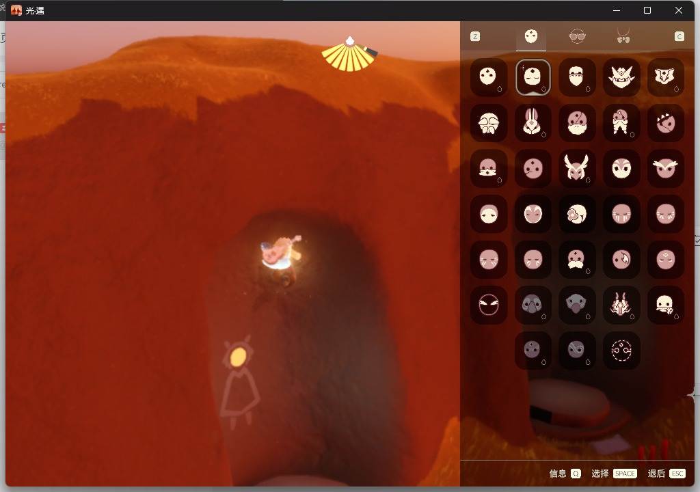Equip the white mask with flower
The height and width of the screenshot is (492, 700).
(x=577, y=214)
